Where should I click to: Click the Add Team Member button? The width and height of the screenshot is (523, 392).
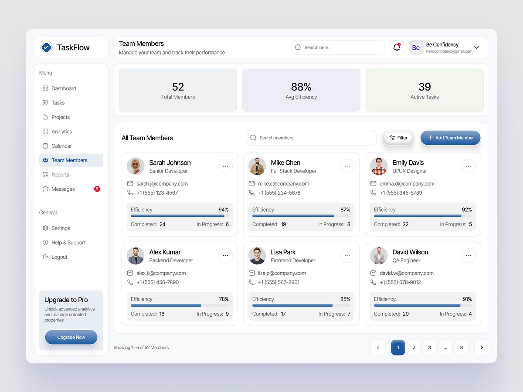[450, 138]
